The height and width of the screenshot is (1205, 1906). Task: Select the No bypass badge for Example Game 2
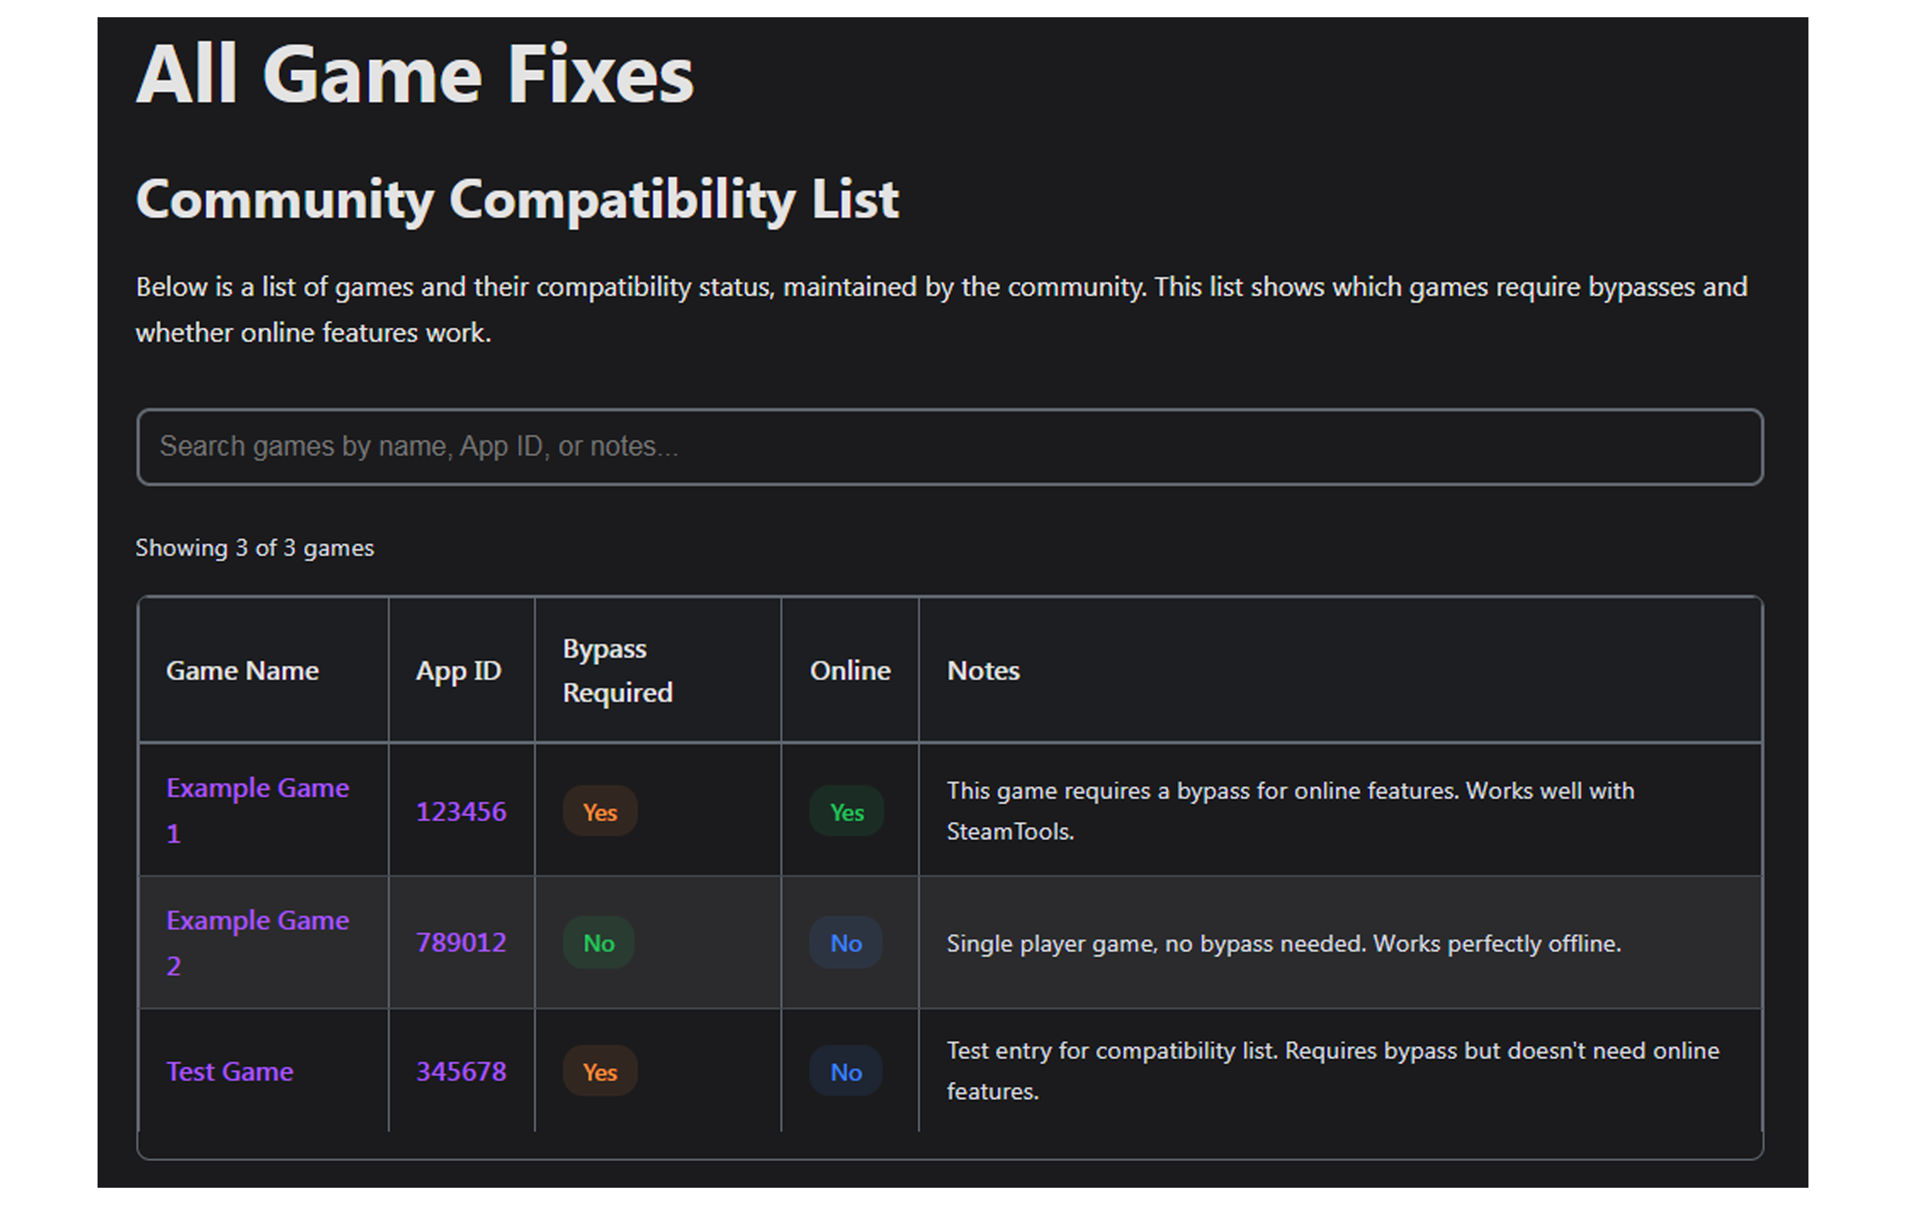tap(597, 942)
